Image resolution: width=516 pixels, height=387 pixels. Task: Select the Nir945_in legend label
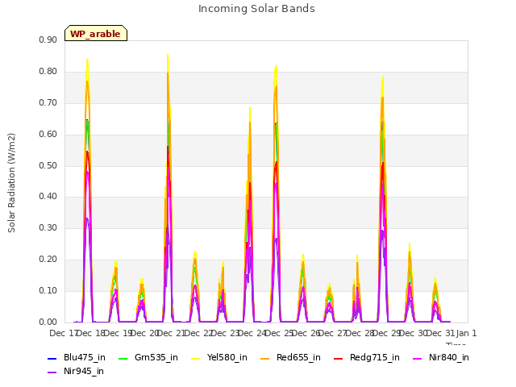coord(84,372)
